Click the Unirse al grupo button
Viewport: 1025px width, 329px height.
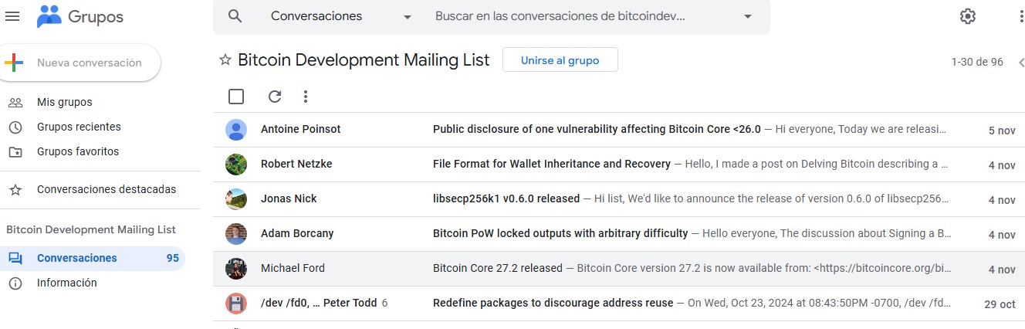pyautogui.click(x=560, y=60)
